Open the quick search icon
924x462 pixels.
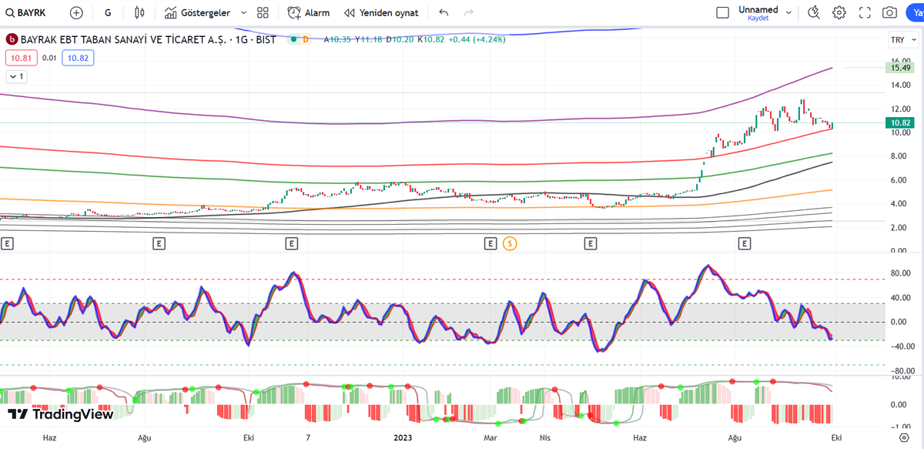point(814,13)
